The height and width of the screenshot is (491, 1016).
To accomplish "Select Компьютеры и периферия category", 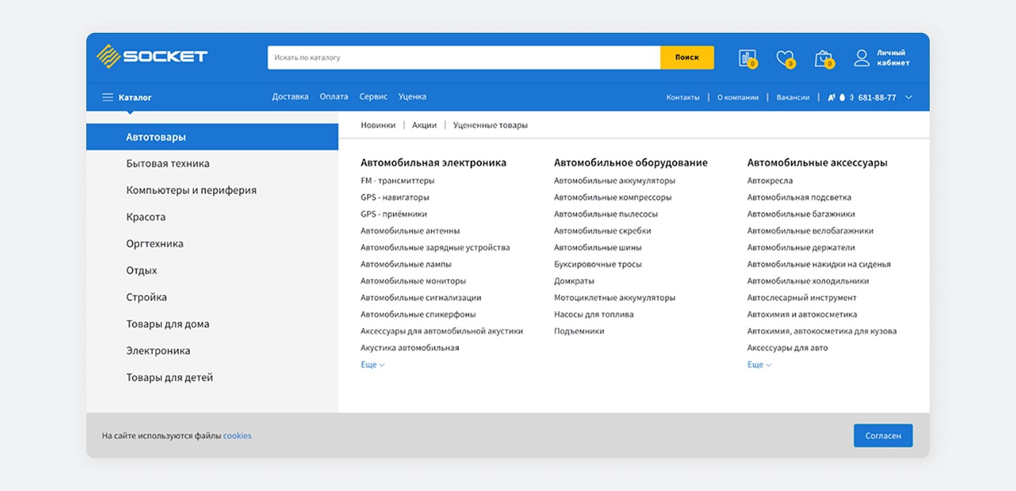I will [x=191, y=190].
